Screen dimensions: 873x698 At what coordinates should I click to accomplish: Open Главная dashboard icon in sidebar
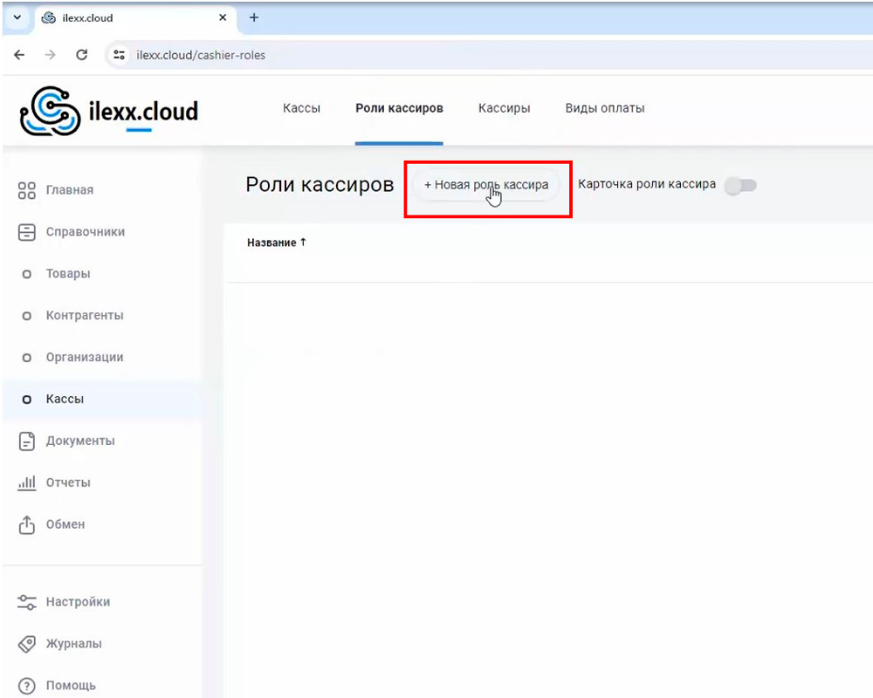point(27,190)
